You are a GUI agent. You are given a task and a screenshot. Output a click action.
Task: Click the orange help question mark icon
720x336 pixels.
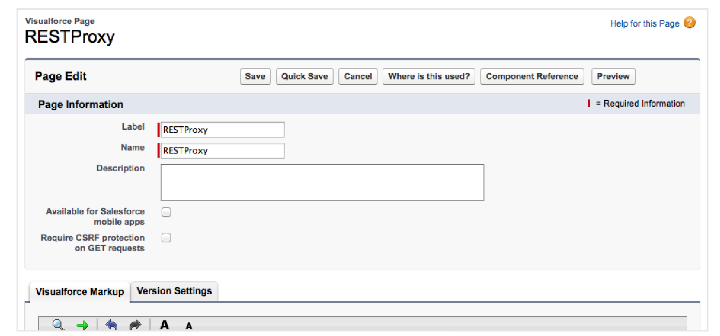(690, 23)
